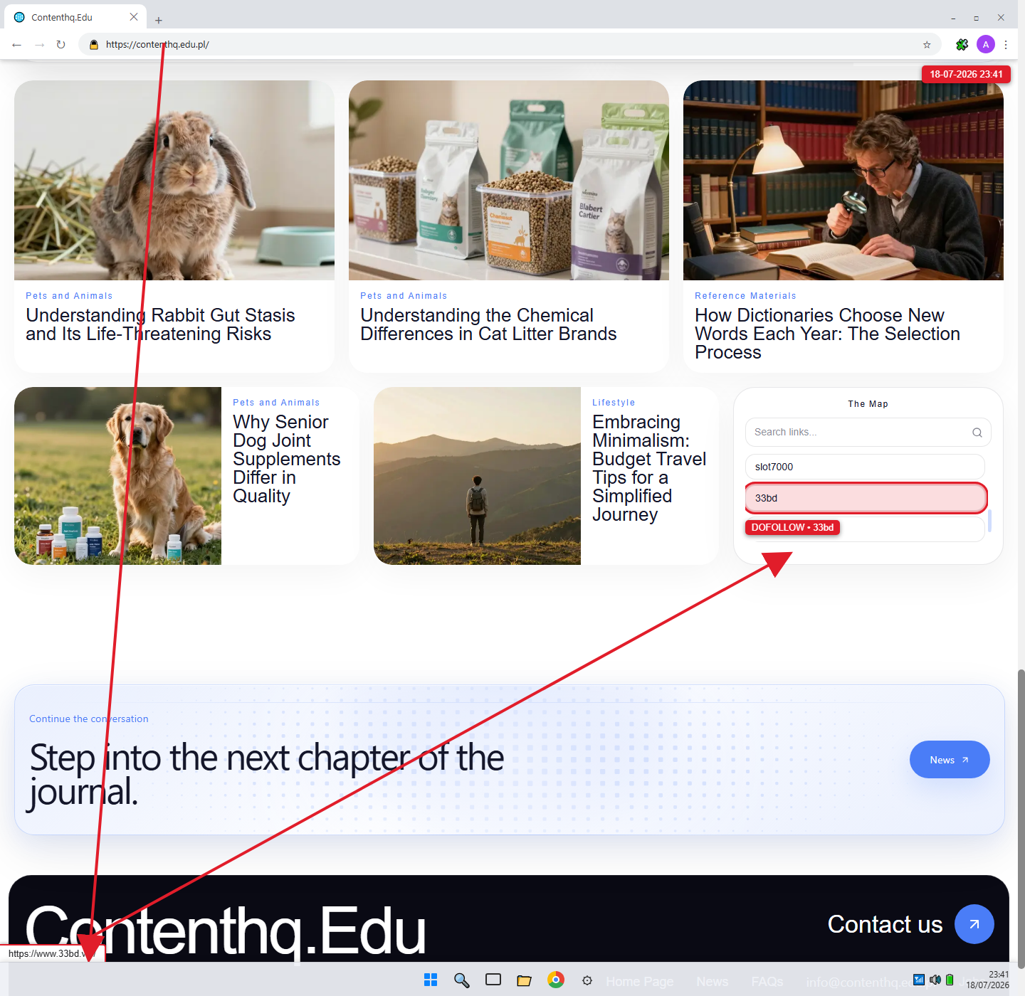Click the Continue the conversation text

(89, 719)
